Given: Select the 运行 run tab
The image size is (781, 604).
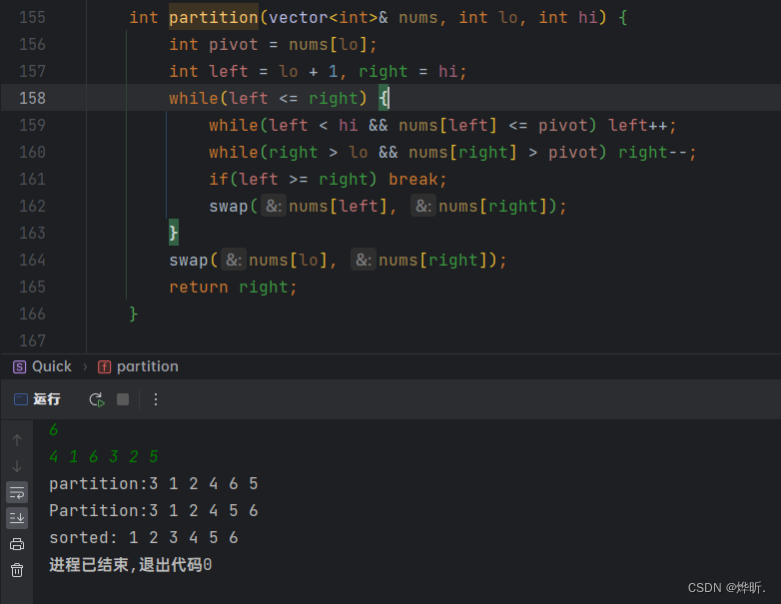Looking at the screenshot, I should 37,399.
